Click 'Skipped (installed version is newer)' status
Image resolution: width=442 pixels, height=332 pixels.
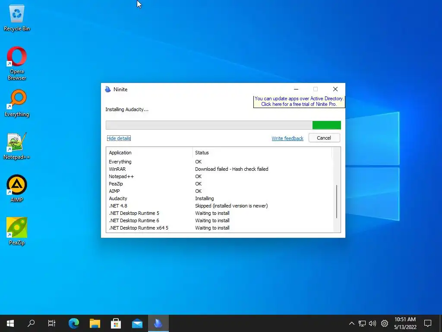231,206
